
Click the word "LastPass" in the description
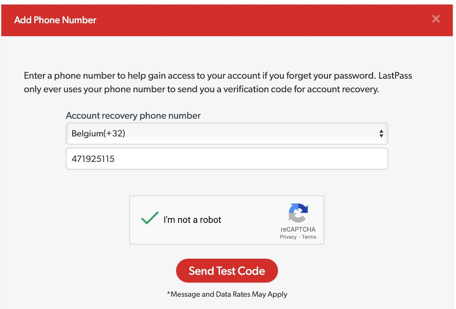[395, 75]
